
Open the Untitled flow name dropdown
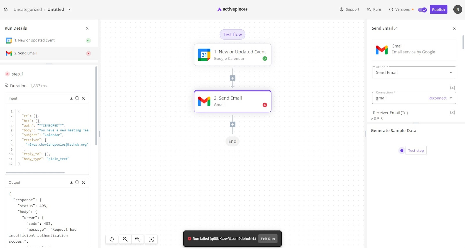(x=69, y=9)
